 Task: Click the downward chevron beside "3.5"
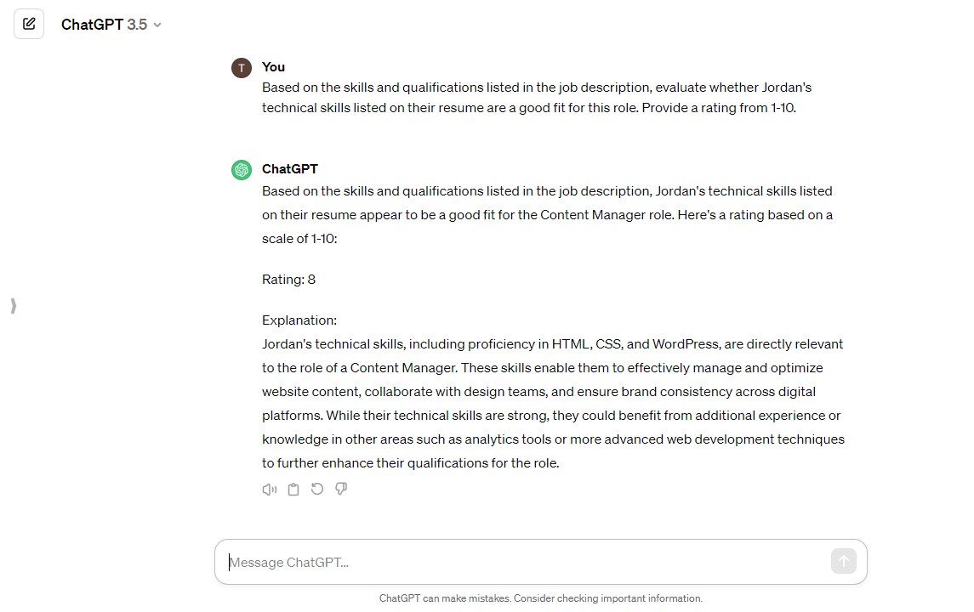click(157, 25)
